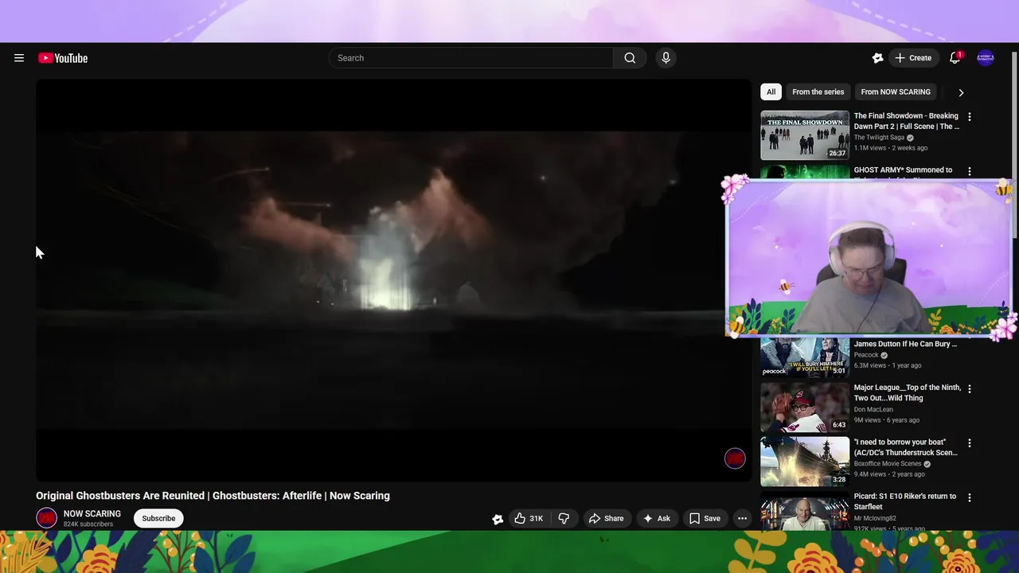
Task: Click the 824K subscribers count text
Action: point(88,524)
